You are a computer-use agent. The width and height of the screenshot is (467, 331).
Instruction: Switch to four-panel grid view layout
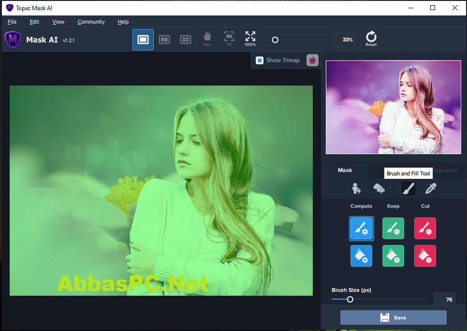pos(186,40)
